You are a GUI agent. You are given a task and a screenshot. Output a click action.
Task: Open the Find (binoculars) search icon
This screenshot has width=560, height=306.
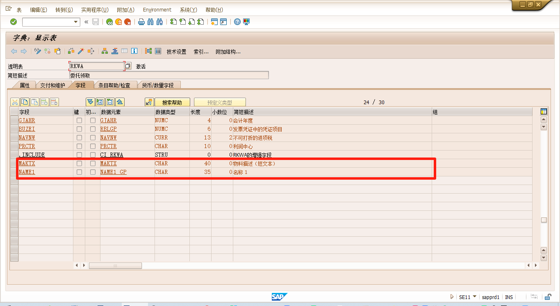(x=150, y=22)
